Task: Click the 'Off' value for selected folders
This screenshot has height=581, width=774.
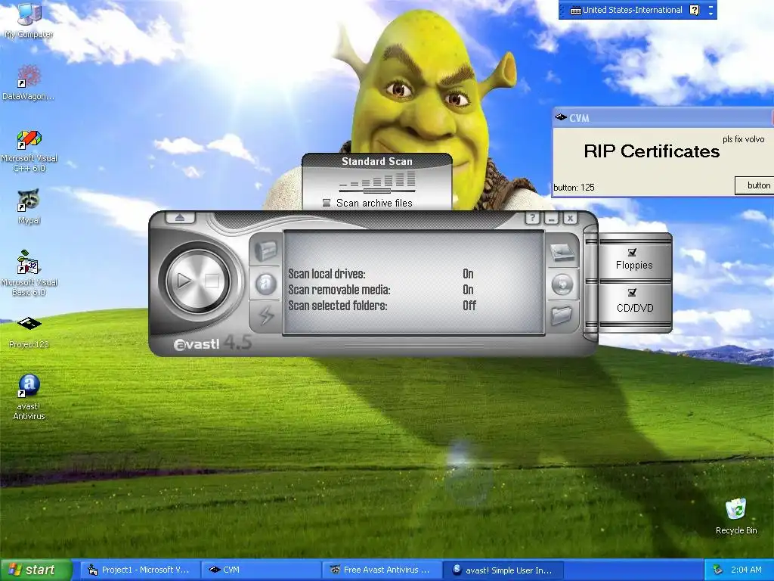Action: (469, 306)
